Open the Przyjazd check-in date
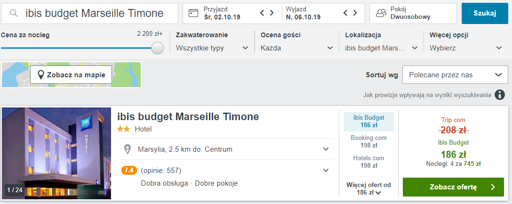The image size is (512, 204). (x=222, y=13)
